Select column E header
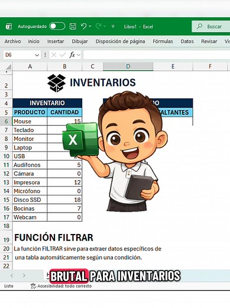Image resolution: width=230 pixels, height=308 pixels. (173, 66)
